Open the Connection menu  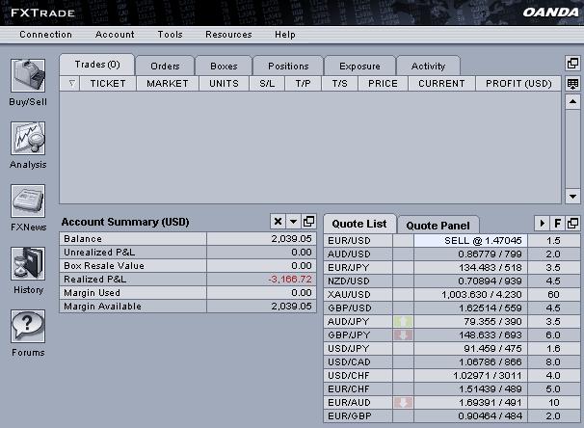click(x=45, y=35)
